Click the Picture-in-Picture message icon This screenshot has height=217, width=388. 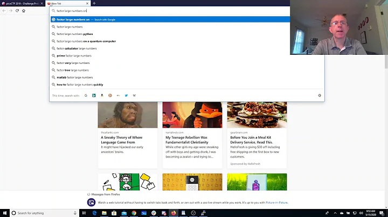(x=91, y=202)
